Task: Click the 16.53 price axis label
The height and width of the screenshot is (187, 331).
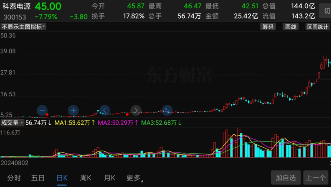Action: 8,94
